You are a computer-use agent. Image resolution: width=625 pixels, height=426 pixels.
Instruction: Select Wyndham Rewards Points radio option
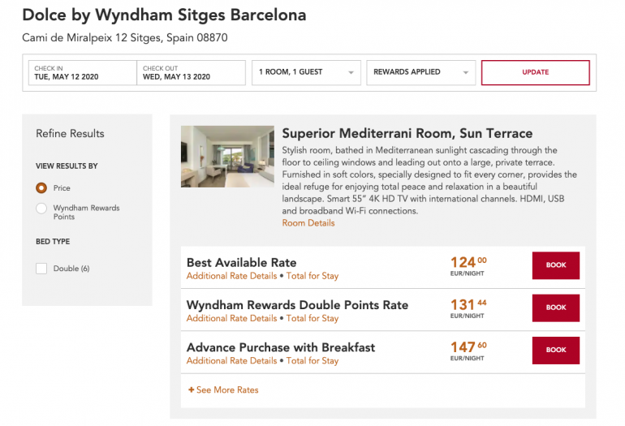(x=41, y=209)
